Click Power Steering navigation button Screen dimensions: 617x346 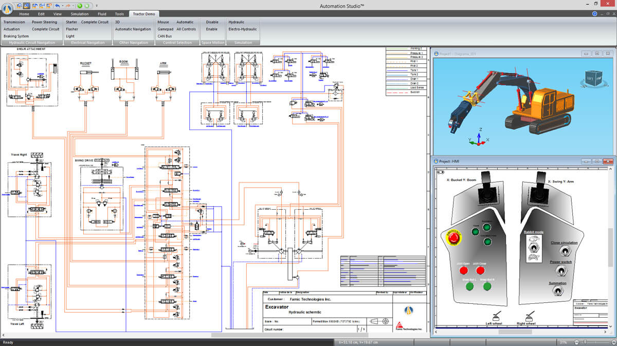click(45, 22)
